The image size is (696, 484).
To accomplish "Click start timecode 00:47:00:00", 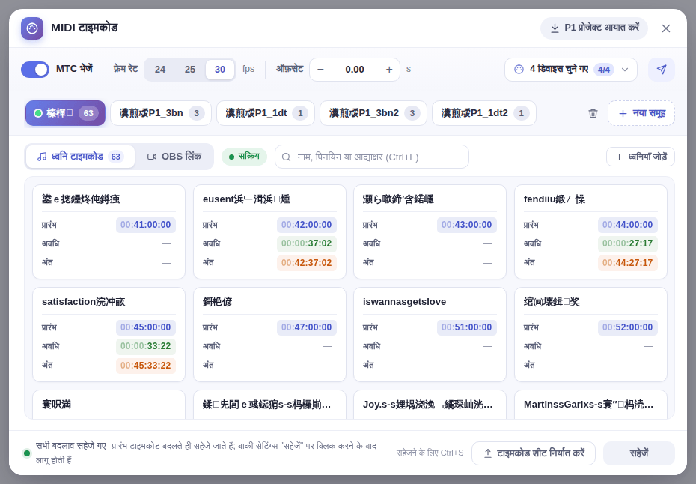I will tap(307, 327).
